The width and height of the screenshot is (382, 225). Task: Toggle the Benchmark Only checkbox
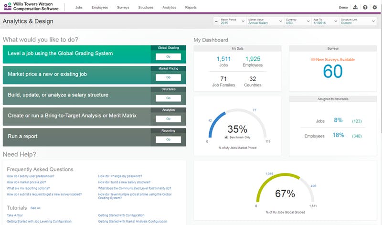click(226, 137)
